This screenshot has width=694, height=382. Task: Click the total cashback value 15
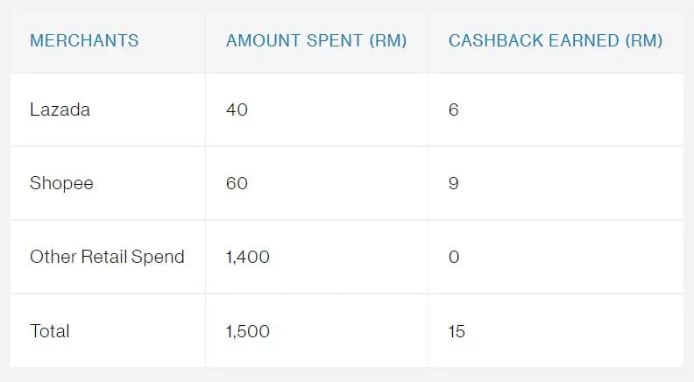click(457, 331)
